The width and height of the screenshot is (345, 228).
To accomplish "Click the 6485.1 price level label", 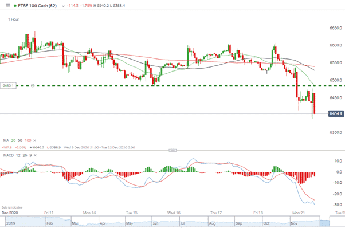I will pyautogui.click(x=9, y=85).
